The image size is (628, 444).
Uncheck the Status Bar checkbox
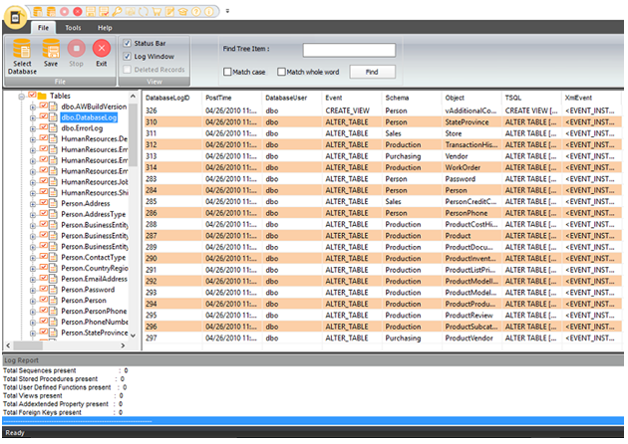click(127, 43)
